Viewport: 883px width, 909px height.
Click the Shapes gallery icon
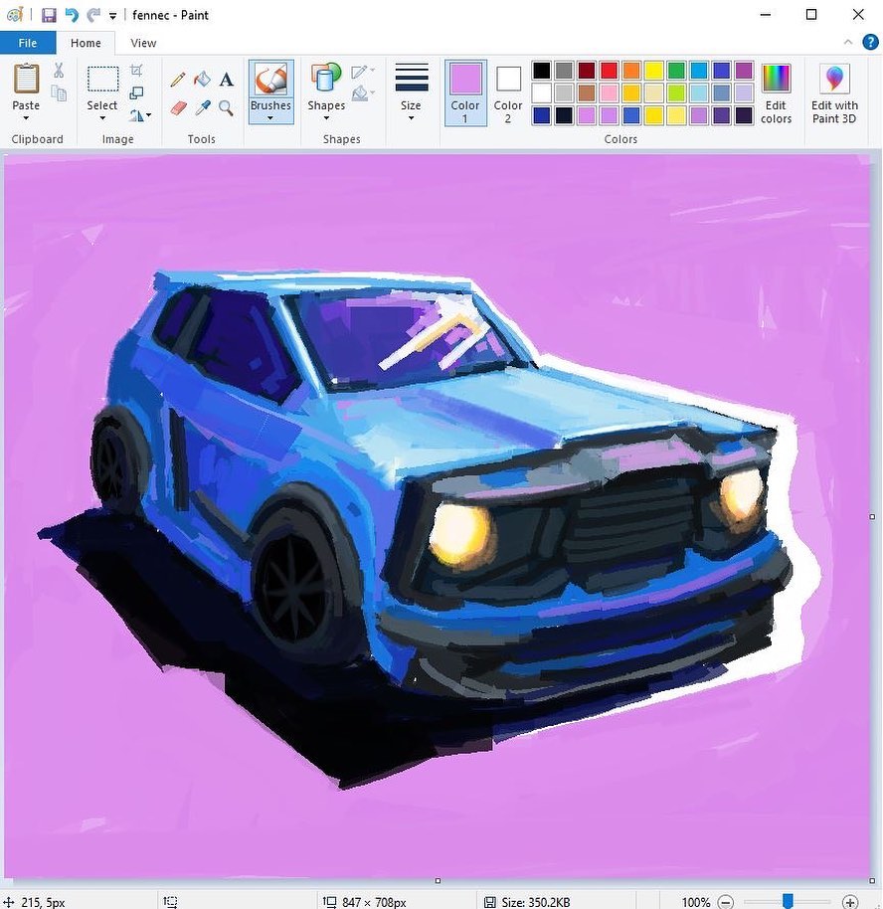[326, 79]
